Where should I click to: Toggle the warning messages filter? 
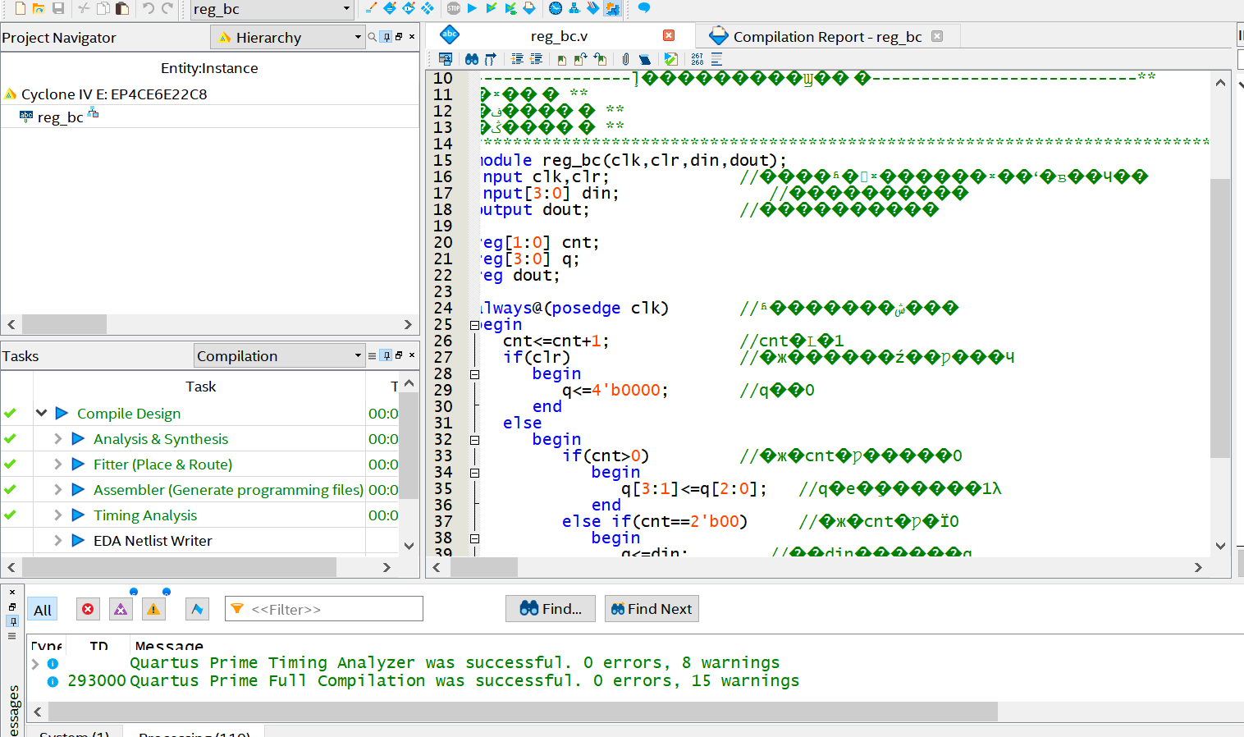coord(153,609)
